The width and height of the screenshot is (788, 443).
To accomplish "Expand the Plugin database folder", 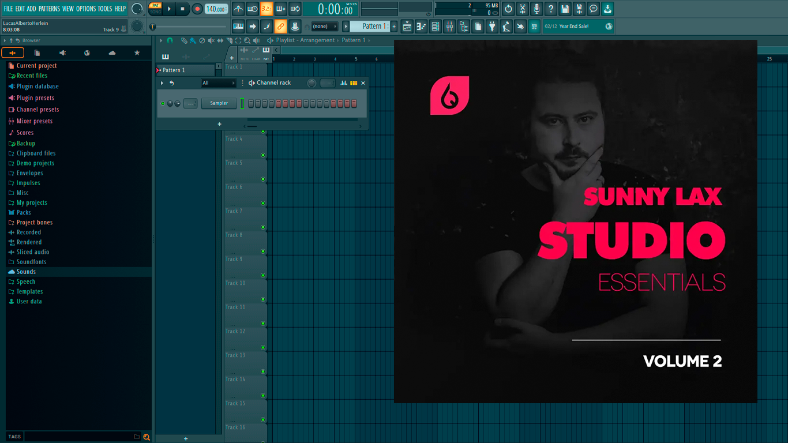I will click(37, 87).
